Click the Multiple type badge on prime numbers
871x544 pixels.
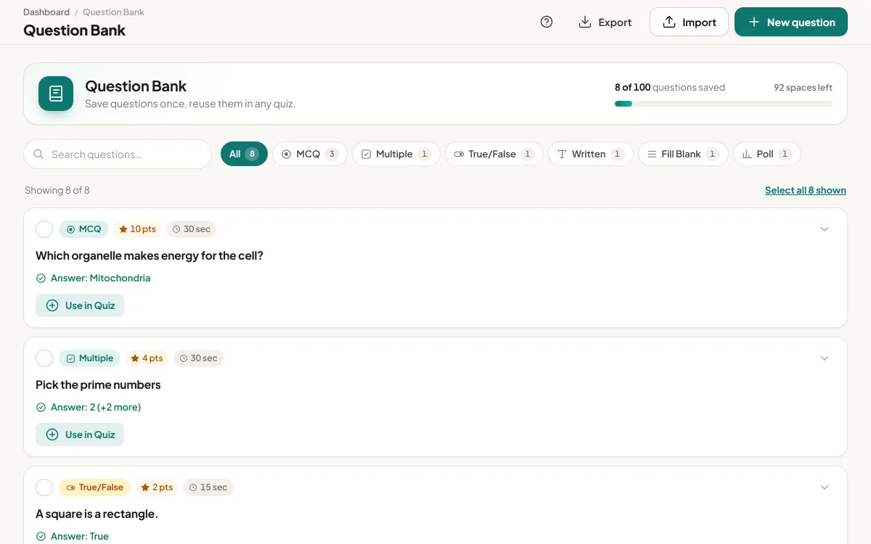point(89,358)
